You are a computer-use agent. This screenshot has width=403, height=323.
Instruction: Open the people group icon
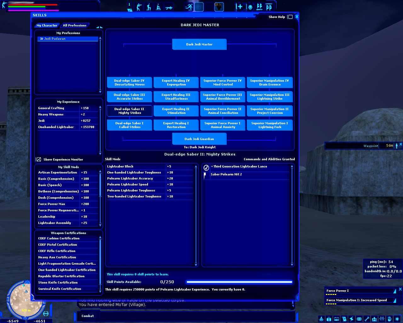coord(374,319)
